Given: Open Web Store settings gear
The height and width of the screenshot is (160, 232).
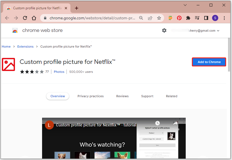Looking at the screenshot, I should pyautogui.click(x=164, y=31).
